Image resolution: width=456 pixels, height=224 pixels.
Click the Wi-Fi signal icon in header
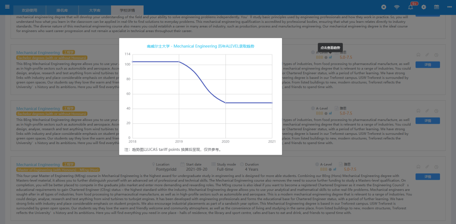tap(396, 7)
